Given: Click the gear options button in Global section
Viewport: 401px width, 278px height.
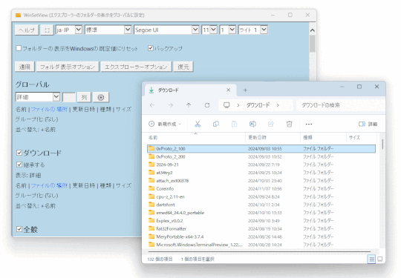Looking at the screenshot, I should tap(101, 97).
